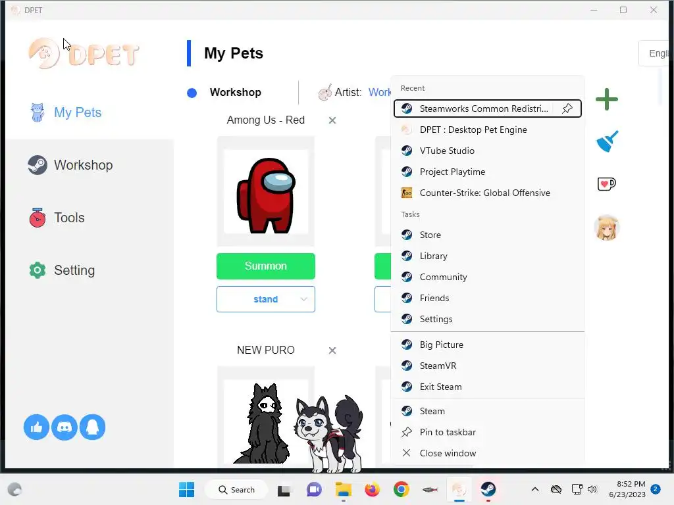Open the stand action dropdown

click(266, 299)
